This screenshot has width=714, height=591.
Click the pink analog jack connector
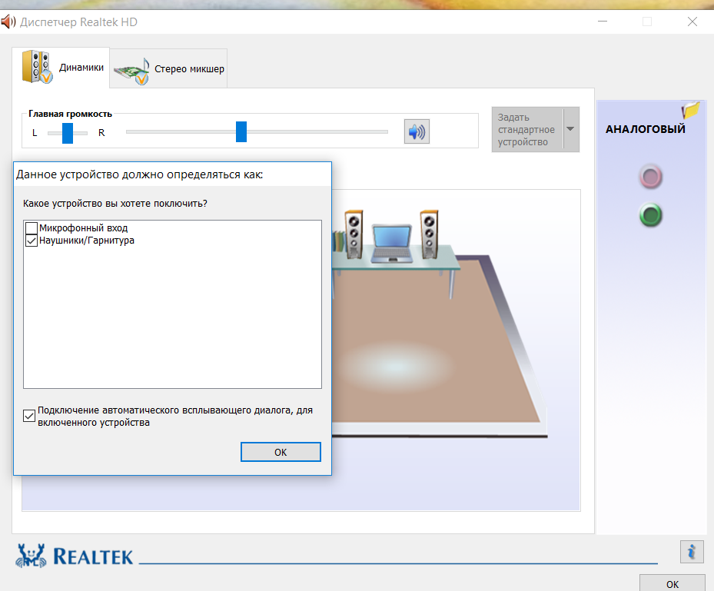[x=650, y=177]
